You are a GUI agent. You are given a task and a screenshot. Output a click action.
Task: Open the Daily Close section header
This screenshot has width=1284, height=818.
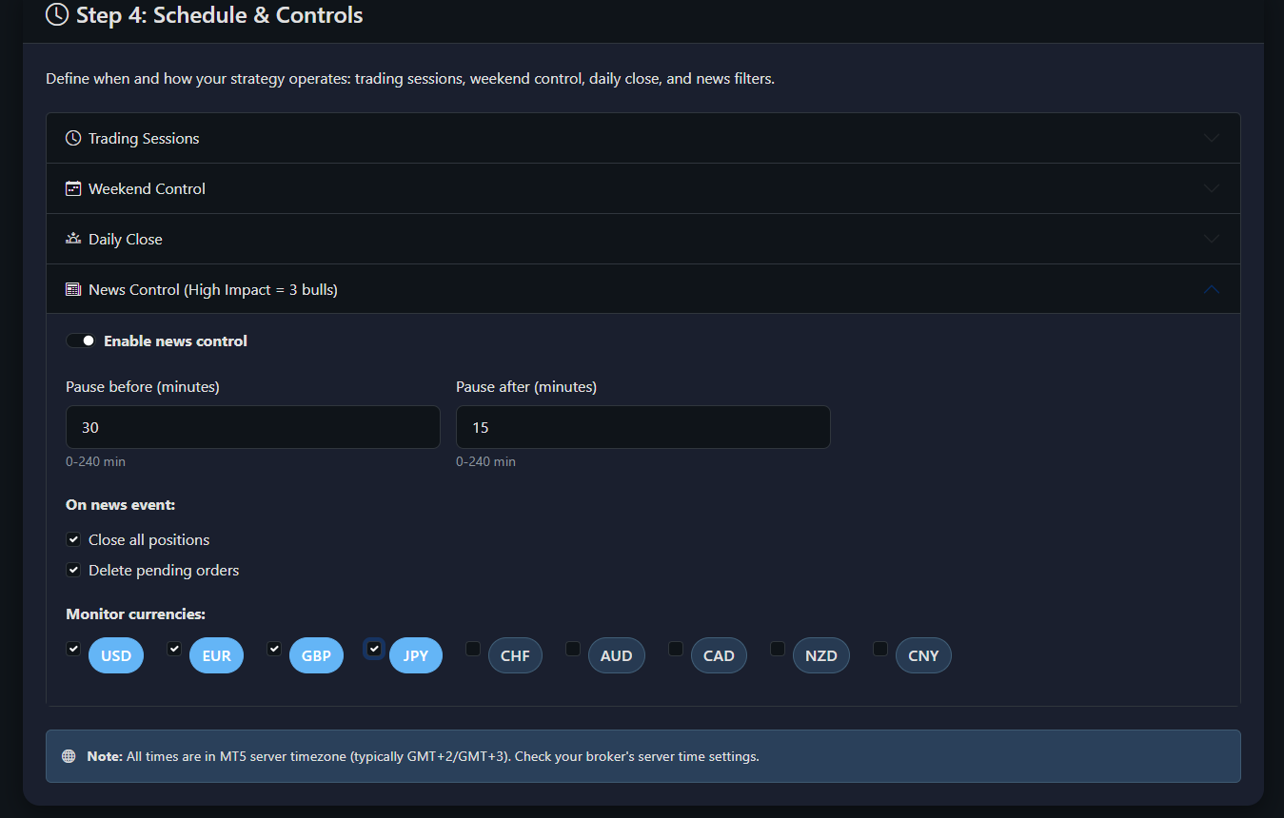tap(643, 239)
